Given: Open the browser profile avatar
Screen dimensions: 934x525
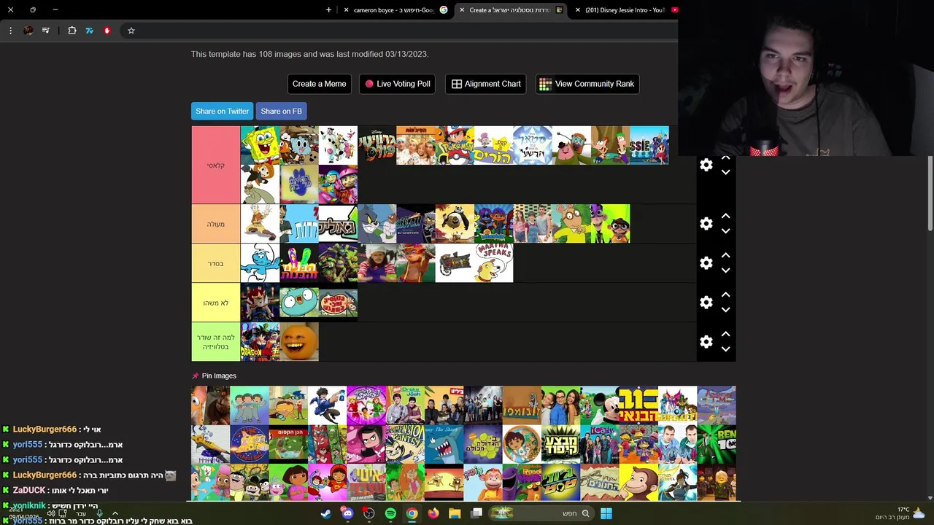Looking at the screenshot, I should click(x=28, y=31).
